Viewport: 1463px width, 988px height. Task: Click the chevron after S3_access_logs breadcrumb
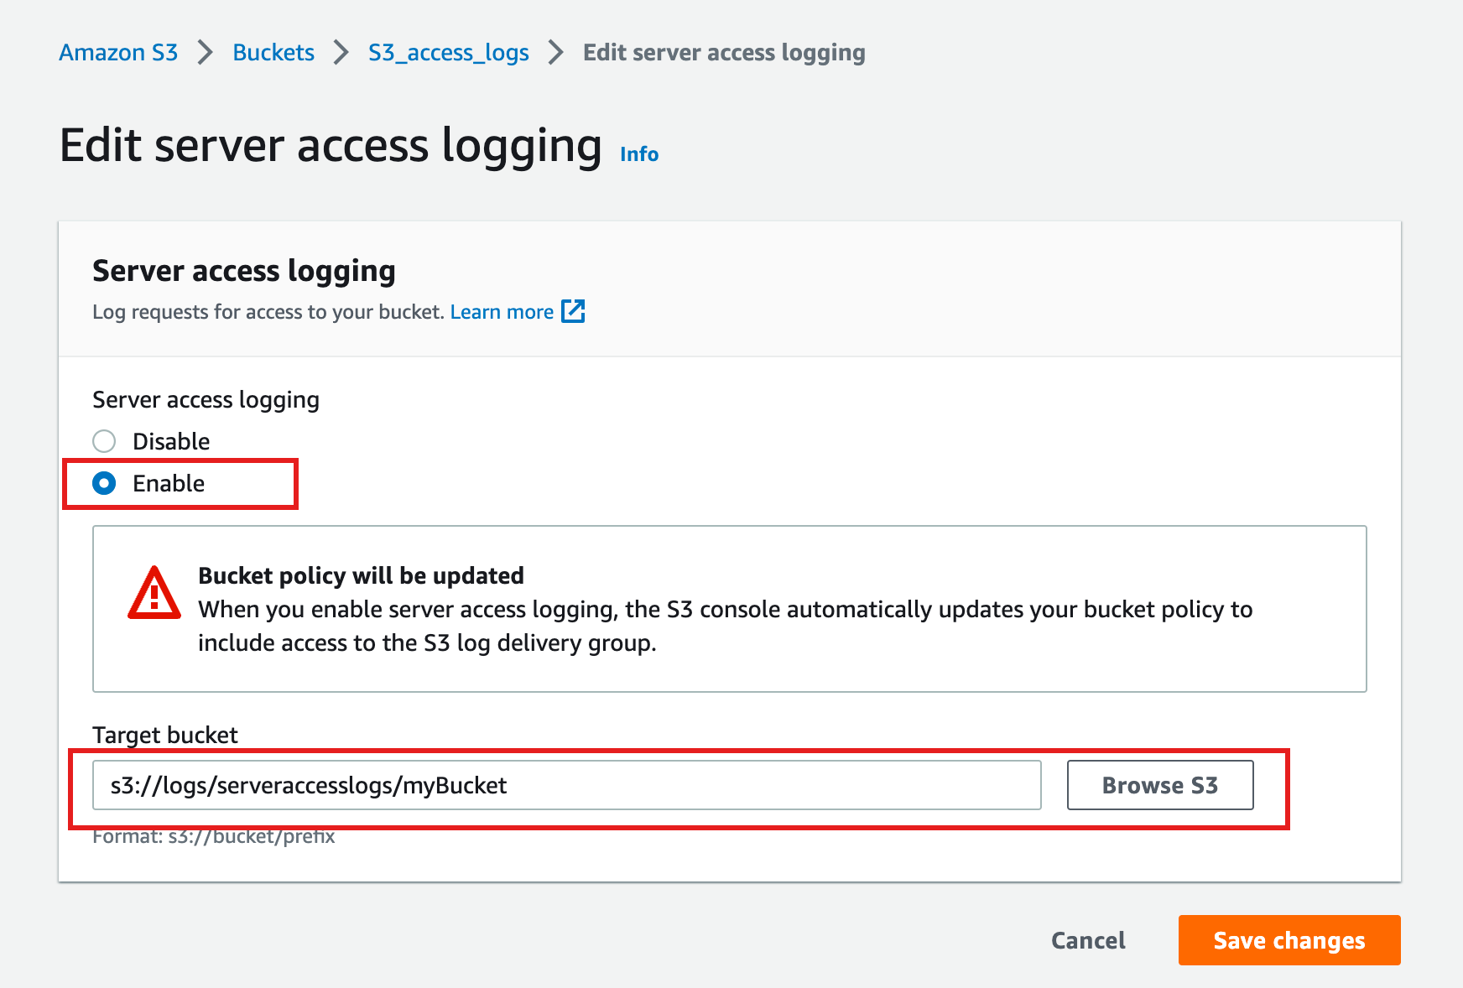point(555,53)
